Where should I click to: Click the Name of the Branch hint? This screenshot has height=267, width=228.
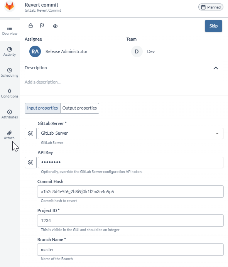tap(57, 259)
